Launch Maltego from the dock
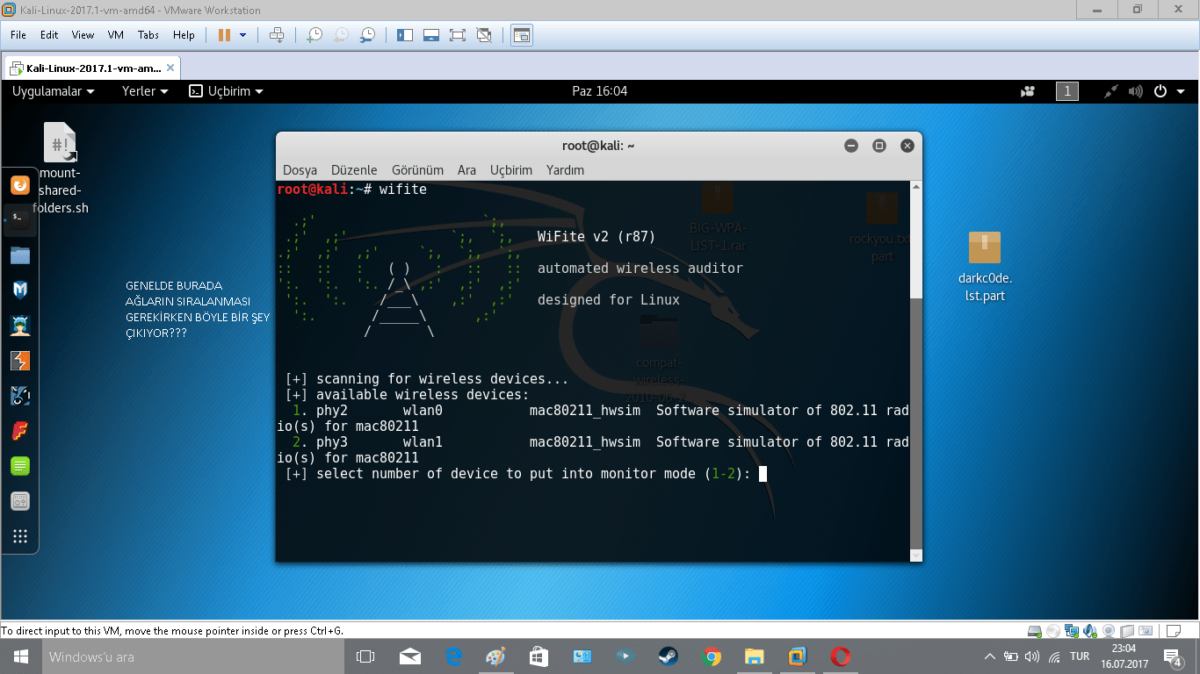This screenshot has height=674, width=1200. click(20, 396)
